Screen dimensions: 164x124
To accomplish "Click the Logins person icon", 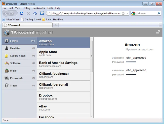I will coord(7,41).
